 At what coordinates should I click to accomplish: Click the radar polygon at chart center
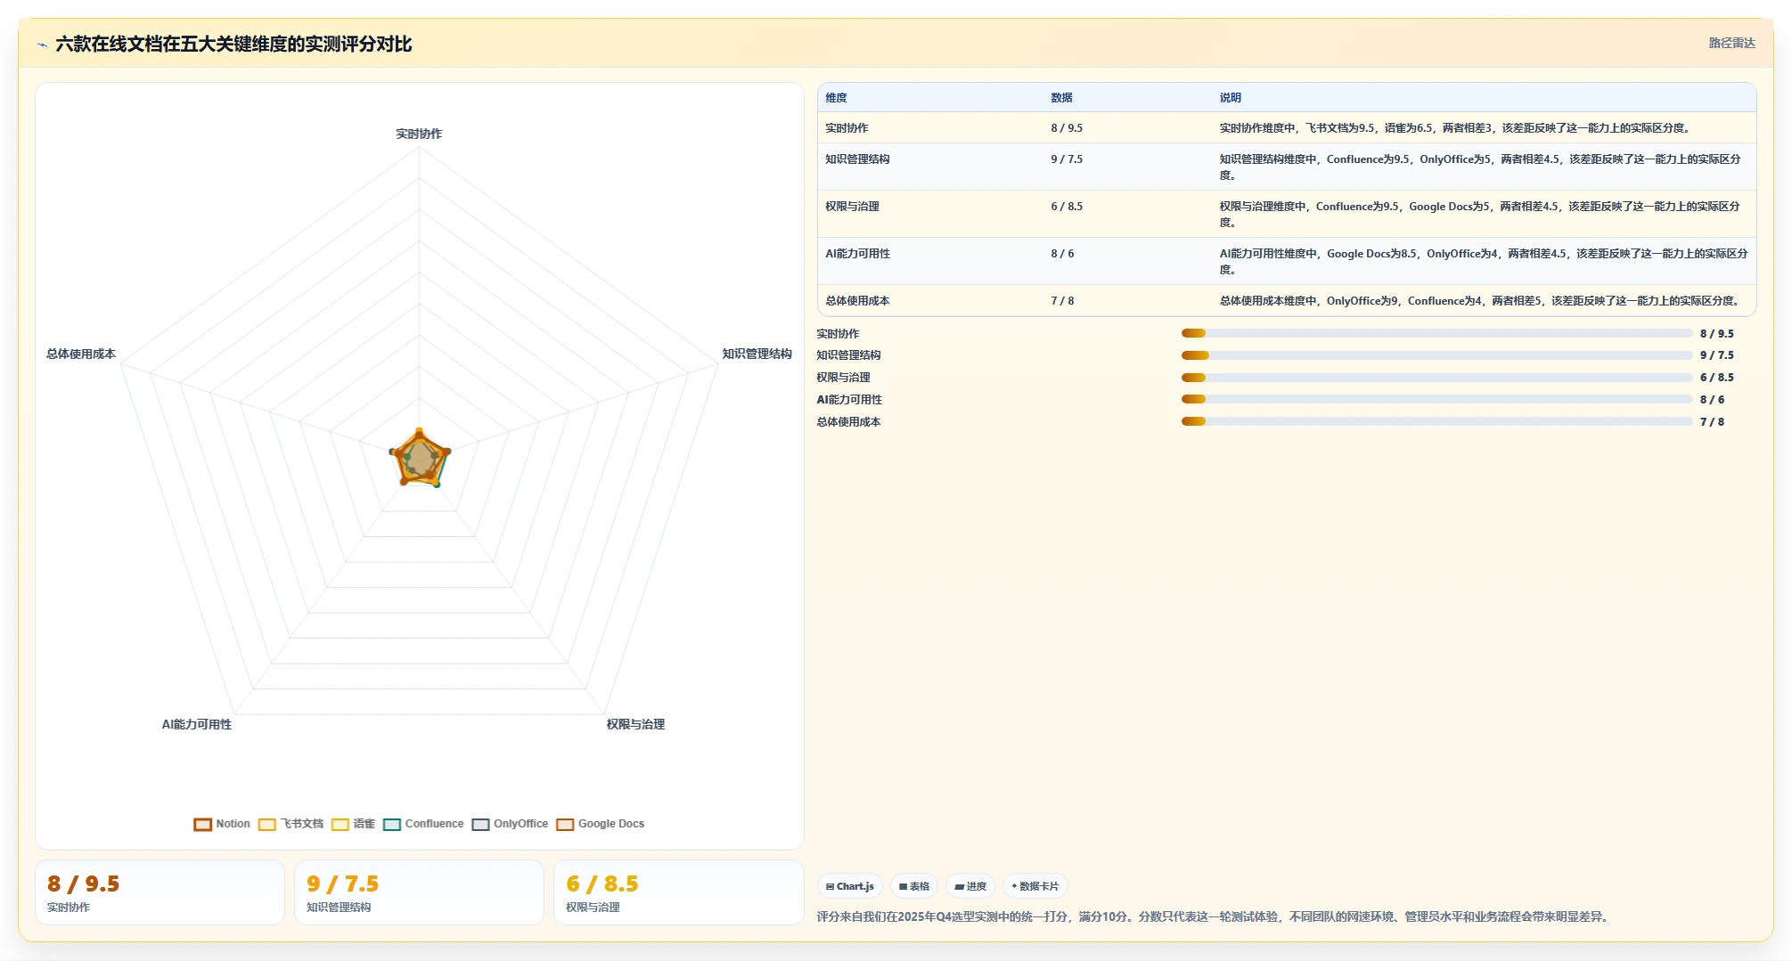click(420, 460)
